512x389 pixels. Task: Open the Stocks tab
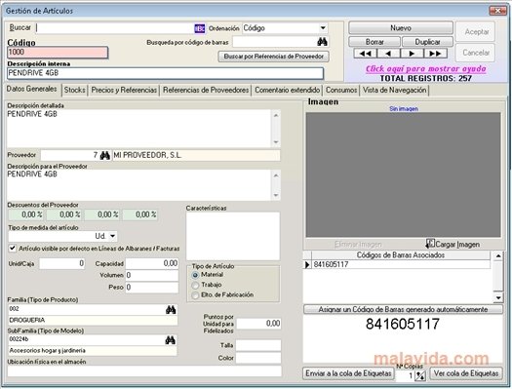point(75,90)
